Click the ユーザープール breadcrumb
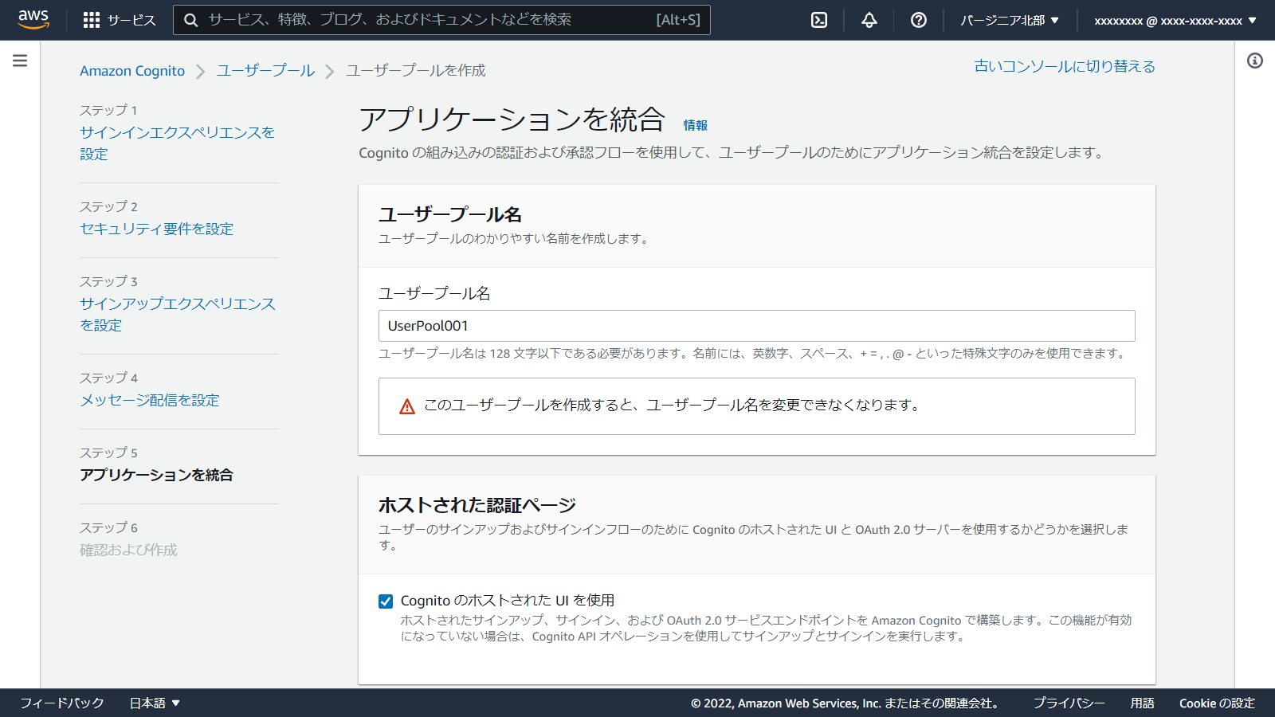The width and height of the screenshot is (1275, 717). (x=265, y=70)
